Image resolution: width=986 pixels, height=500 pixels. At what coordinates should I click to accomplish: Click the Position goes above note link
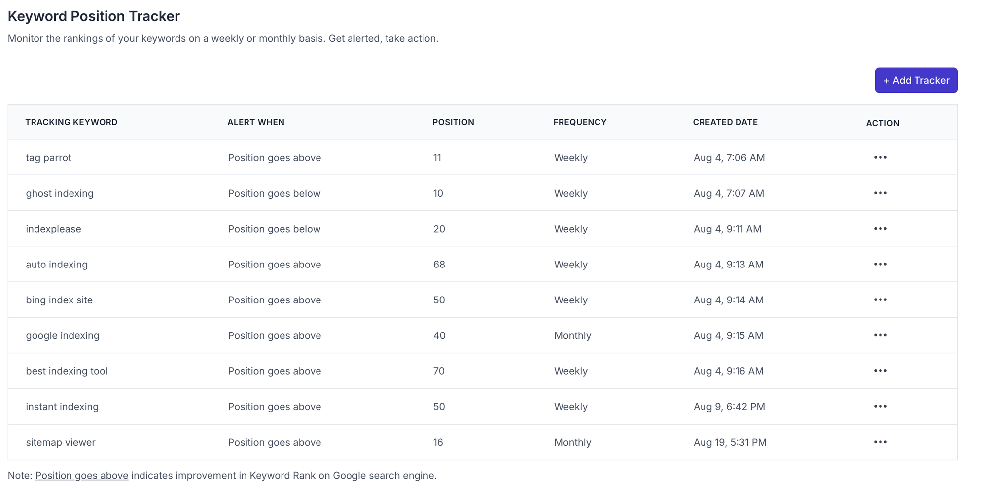pyautogui.click(x=82, y=476)
